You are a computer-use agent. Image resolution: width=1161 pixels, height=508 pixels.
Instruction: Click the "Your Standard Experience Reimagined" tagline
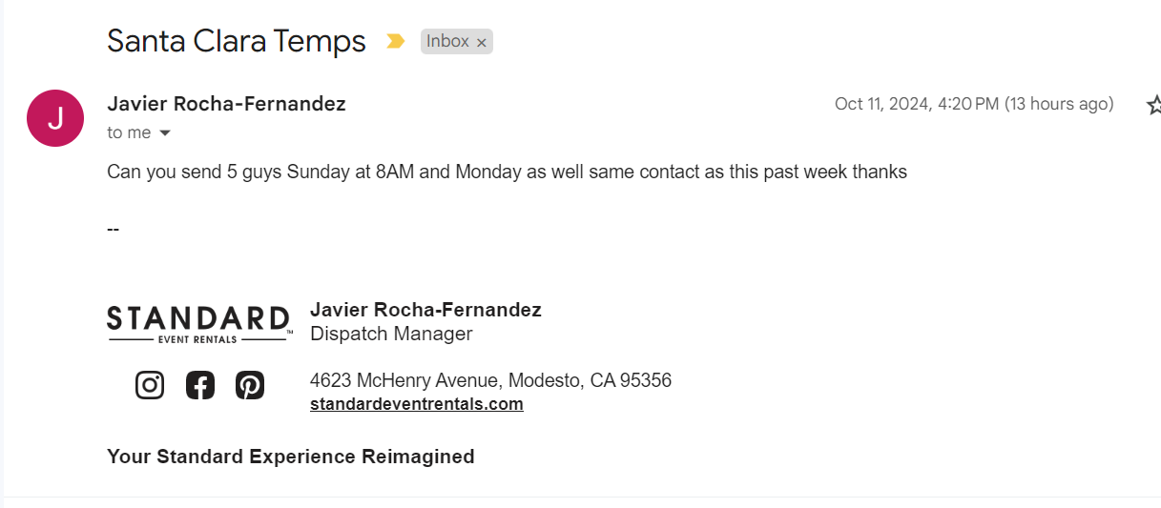click(x=290, y=457)
